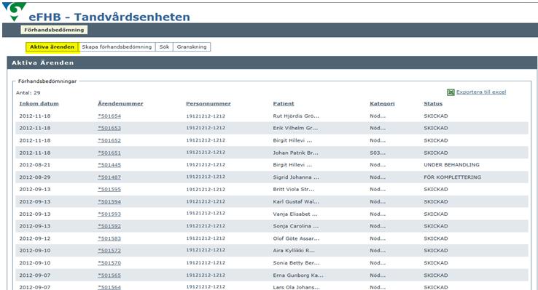Click the eFHB logo in the header
Screen dimensions: 538x290
tap(15, 12)
